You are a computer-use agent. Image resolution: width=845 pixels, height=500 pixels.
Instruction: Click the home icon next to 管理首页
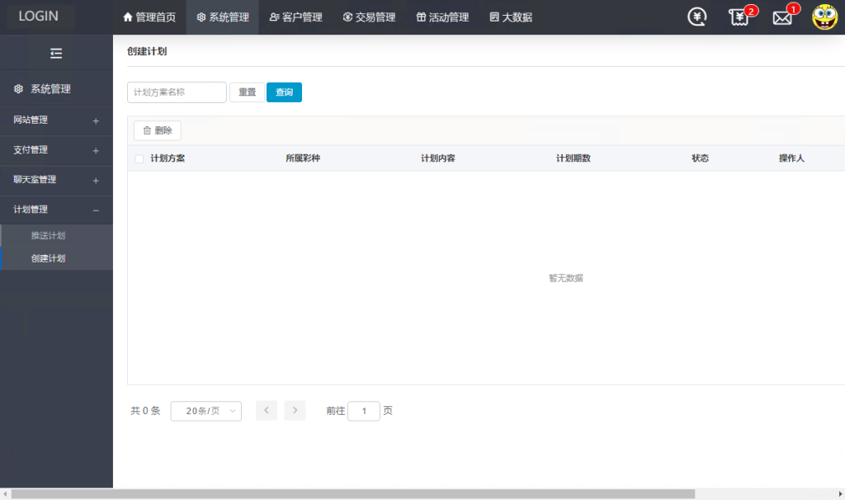tap(128, 16)
